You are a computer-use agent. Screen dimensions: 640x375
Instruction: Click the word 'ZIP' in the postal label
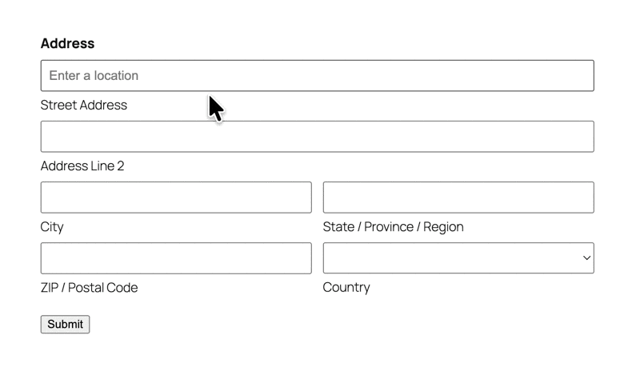coord(50,288)
